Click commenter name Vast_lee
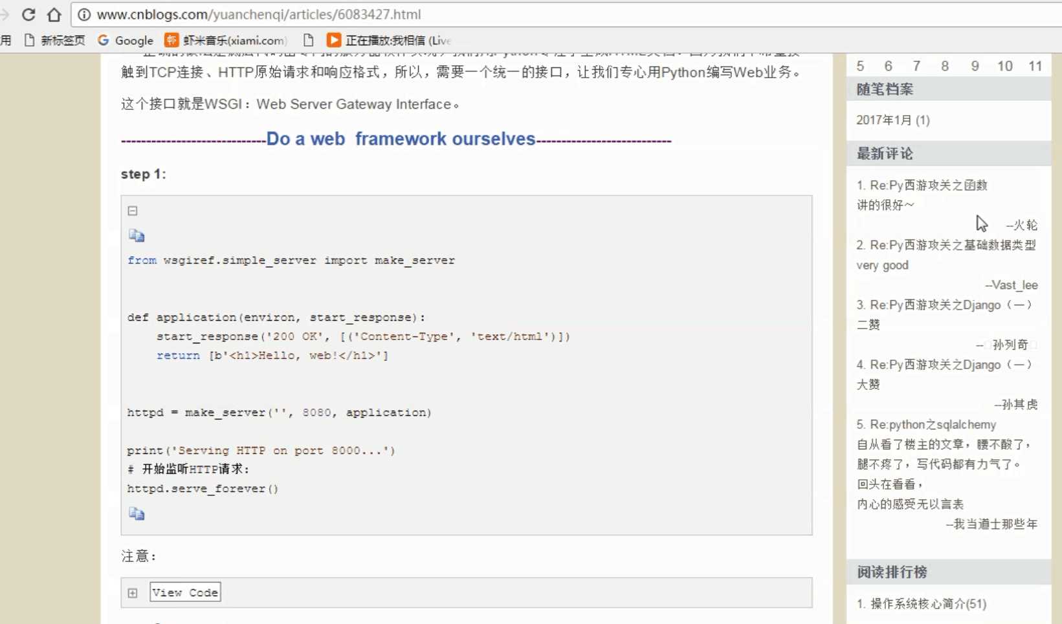This screenshot has height=624, width=1062. click(x=1012, y=285)
